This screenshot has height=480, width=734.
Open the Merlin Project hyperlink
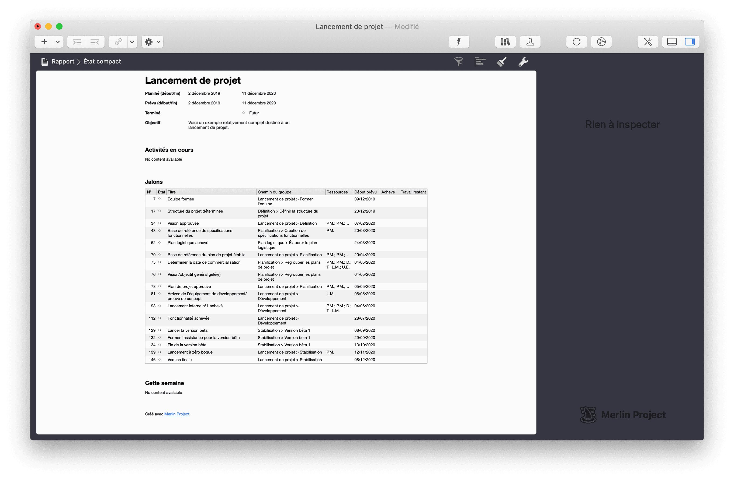[177, 414]
